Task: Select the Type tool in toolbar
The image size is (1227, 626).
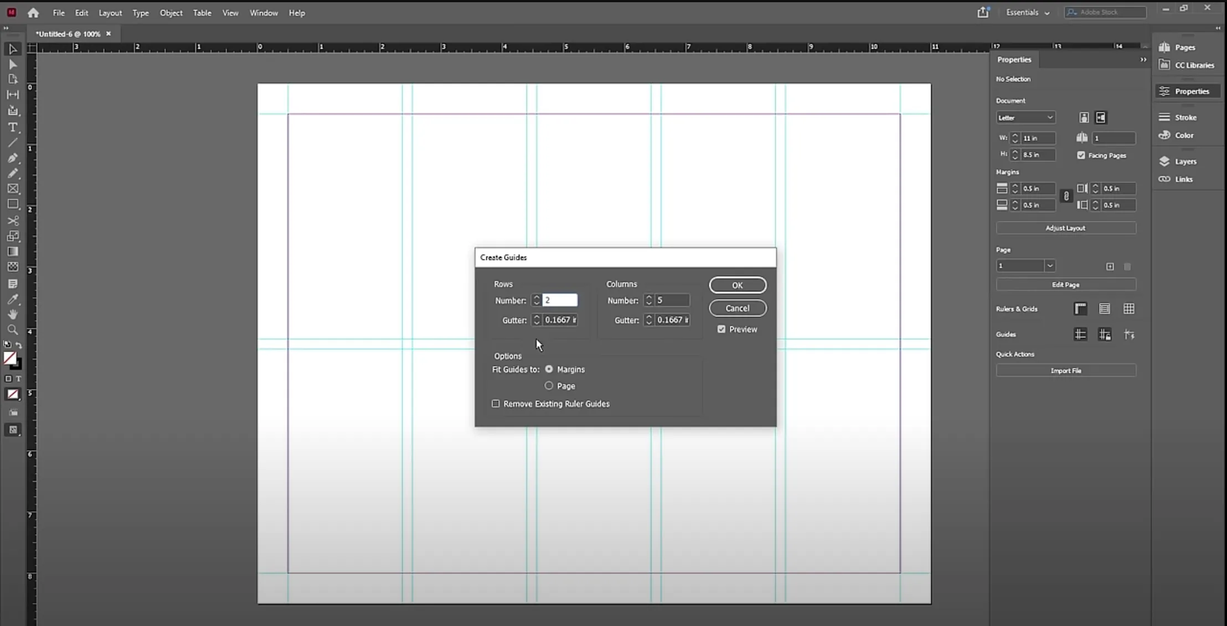Action: click(x=13, y=127)
